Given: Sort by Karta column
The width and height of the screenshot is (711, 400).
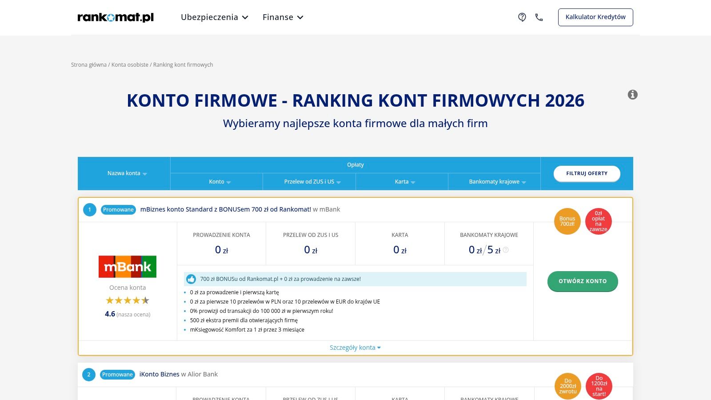Looking at the screenshot, I should (405, 182).
